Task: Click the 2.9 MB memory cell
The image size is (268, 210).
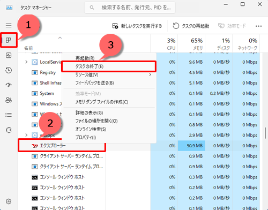Action: tap(191, 135)
